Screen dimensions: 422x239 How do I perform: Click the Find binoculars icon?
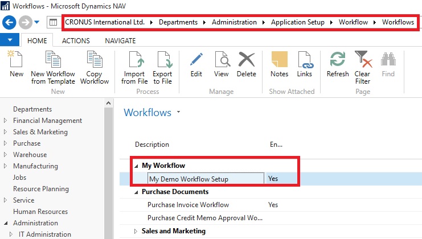[388, 59]
